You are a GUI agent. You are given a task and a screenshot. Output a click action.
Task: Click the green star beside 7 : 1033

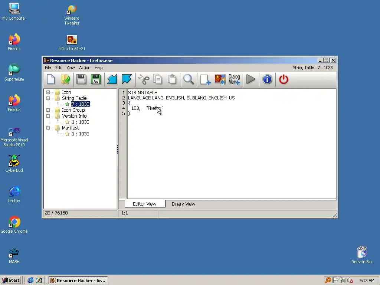67,104
